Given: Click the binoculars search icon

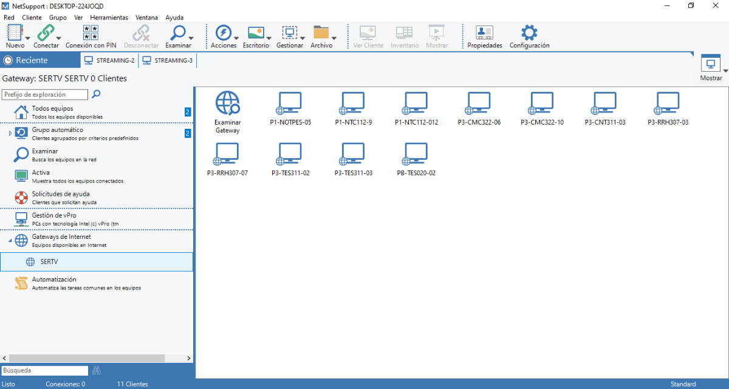Looking at the screenshot, I should pos(97,370).
